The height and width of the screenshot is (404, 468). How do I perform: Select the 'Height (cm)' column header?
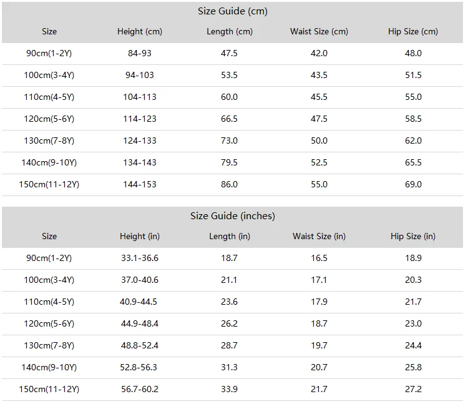(140, 32)
